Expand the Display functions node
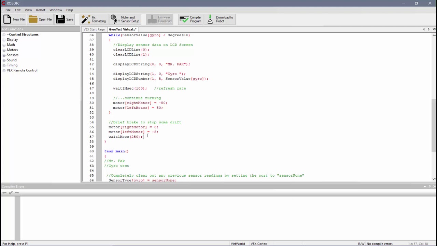This screenshot has height=246, width=437. pyautogui.click(x=4, y=40)
